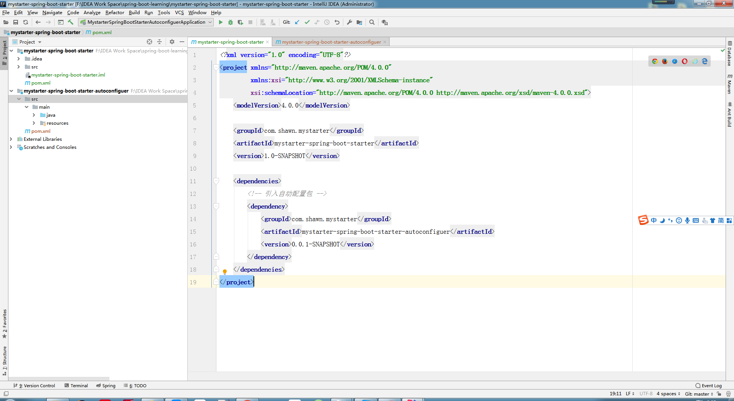Toggle tool window buttons icon at bottom-left corner
Viewport: 734px width, 401px height.
[6, 394]
